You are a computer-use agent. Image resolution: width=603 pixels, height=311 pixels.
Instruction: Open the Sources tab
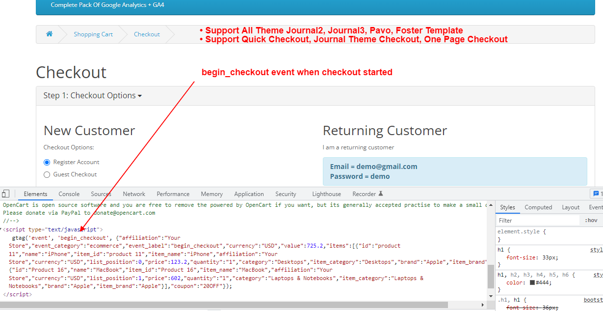(x=101, y=194)
